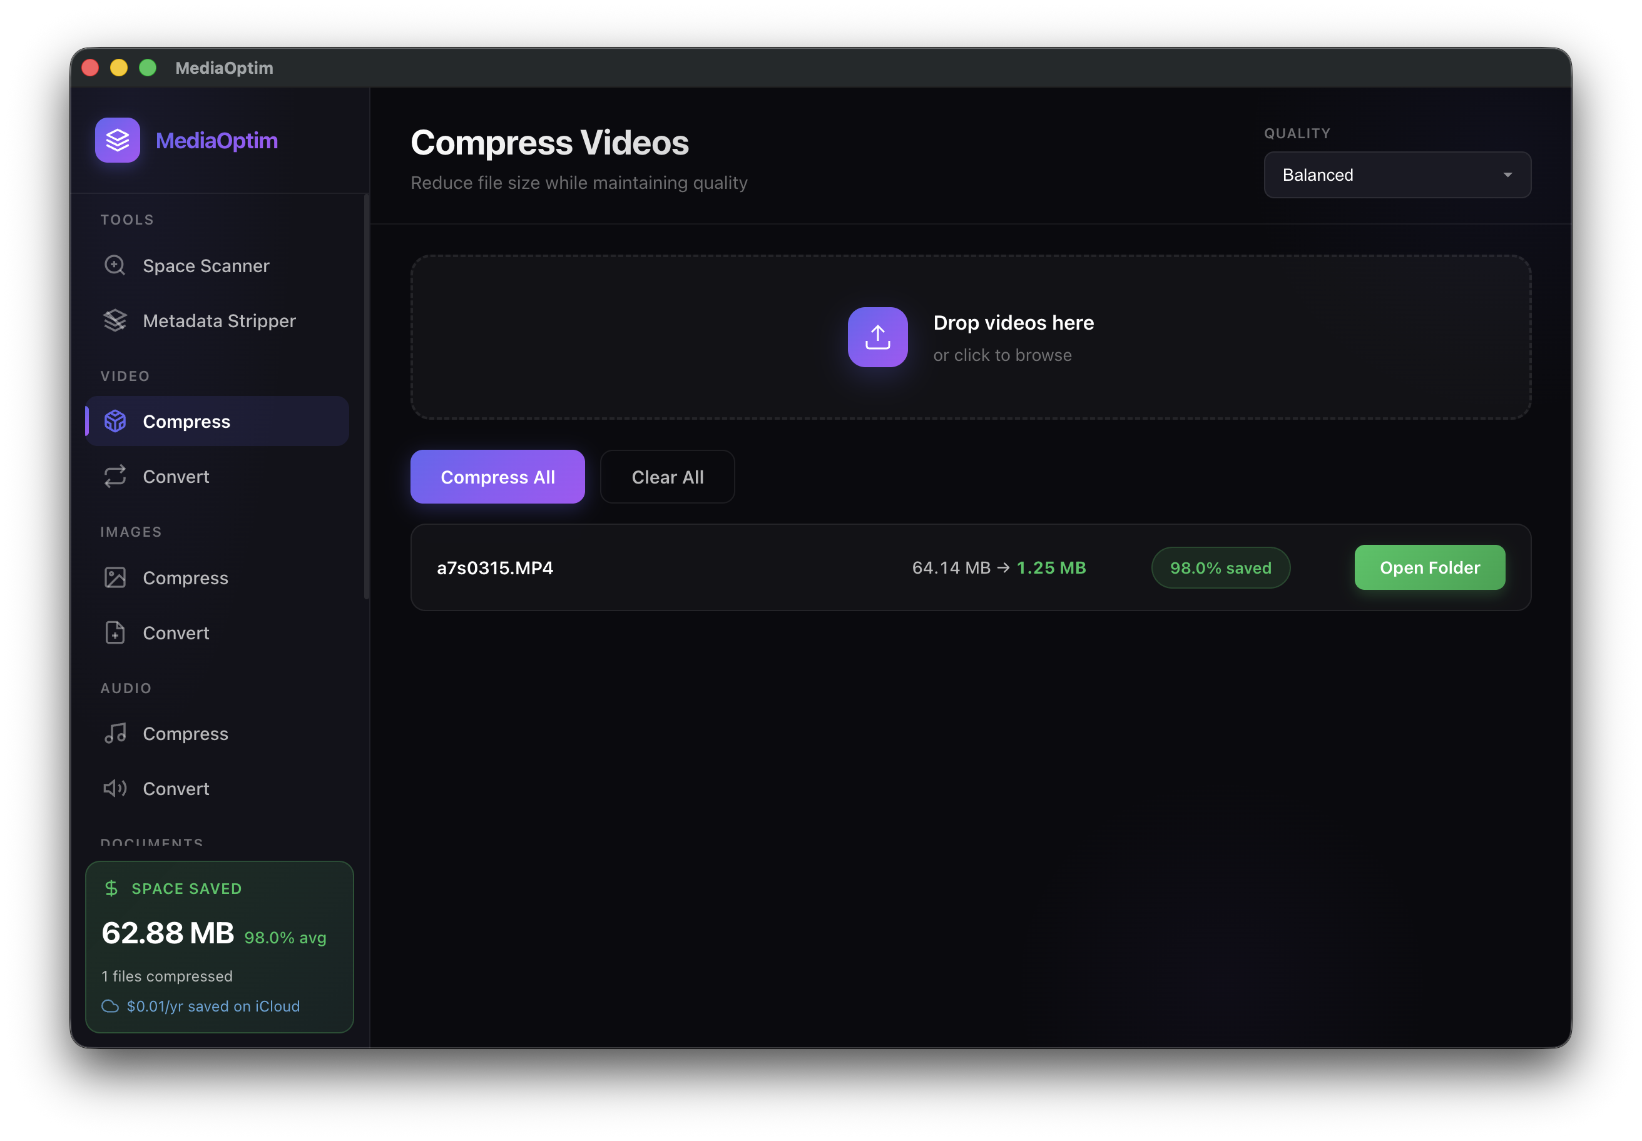Image resolution: width=1642 pixels, height=1141 pixels.
Task: Open the Balanced quality dropdown
Action: tap(1397, 175)
